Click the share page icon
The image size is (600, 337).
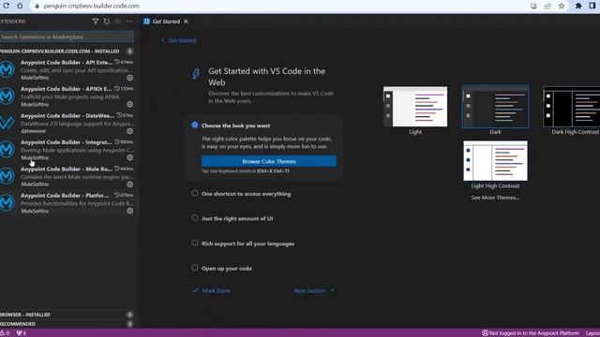pyautogui.click(x=547, y=6)
